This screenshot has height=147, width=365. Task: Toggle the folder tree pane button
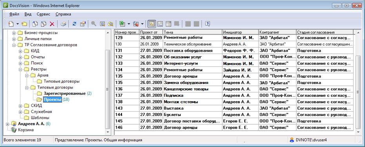152,24
